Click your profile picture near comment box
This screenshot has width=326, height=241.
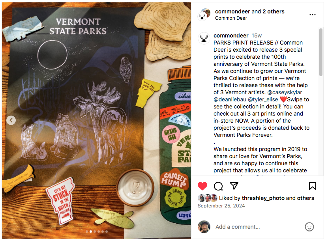tap(204, 227)
